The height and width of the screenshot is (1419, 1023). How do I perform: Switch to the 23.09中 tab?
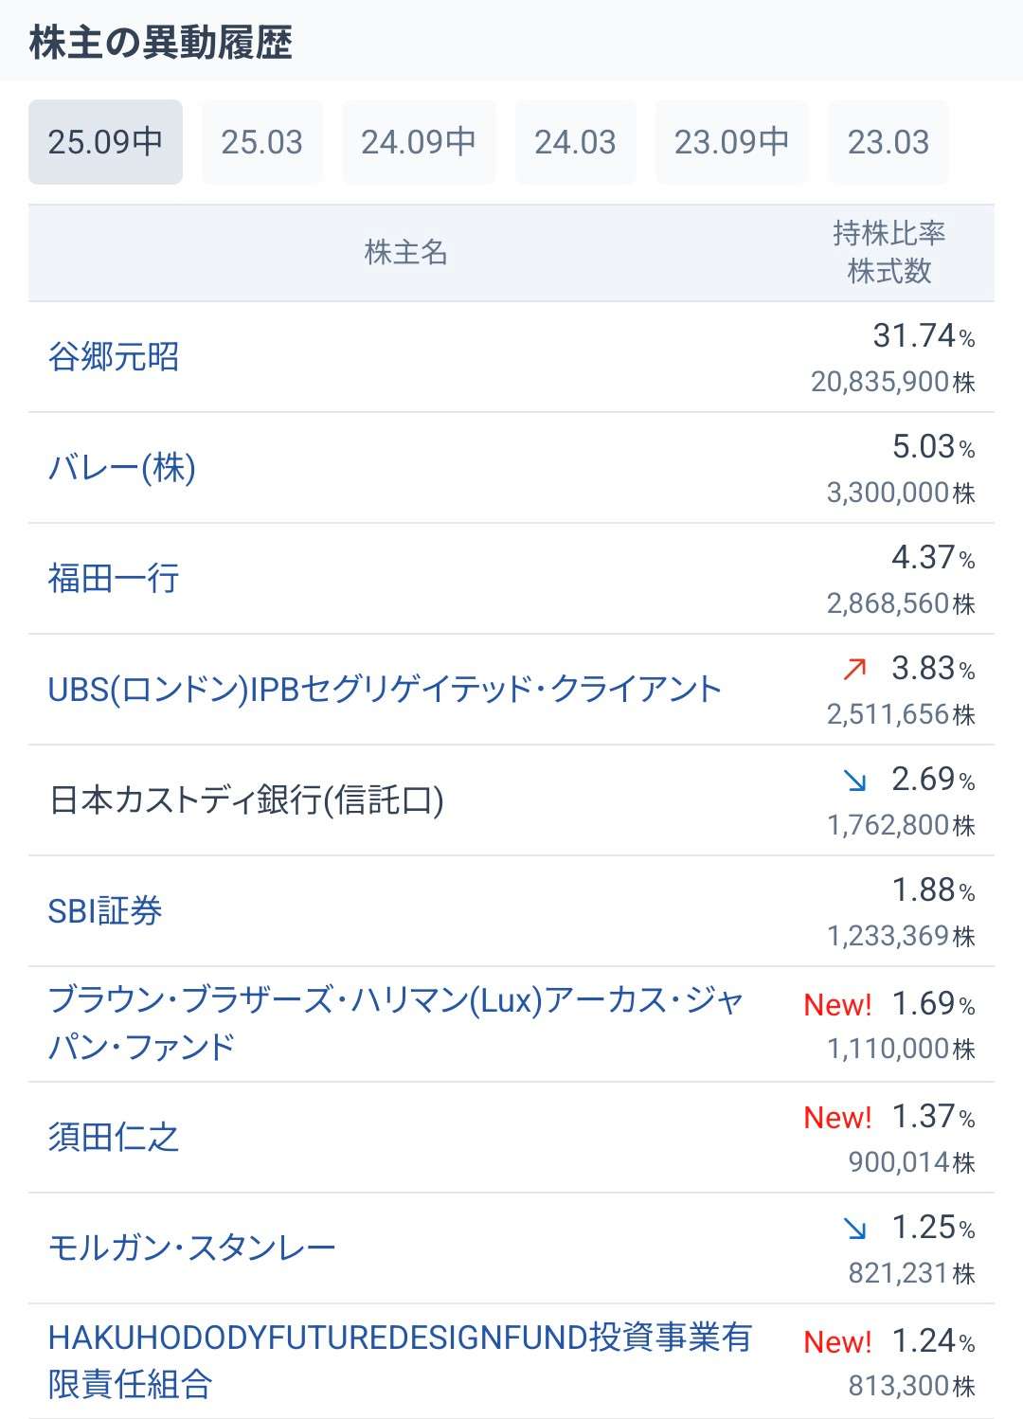tap(731, 142)
